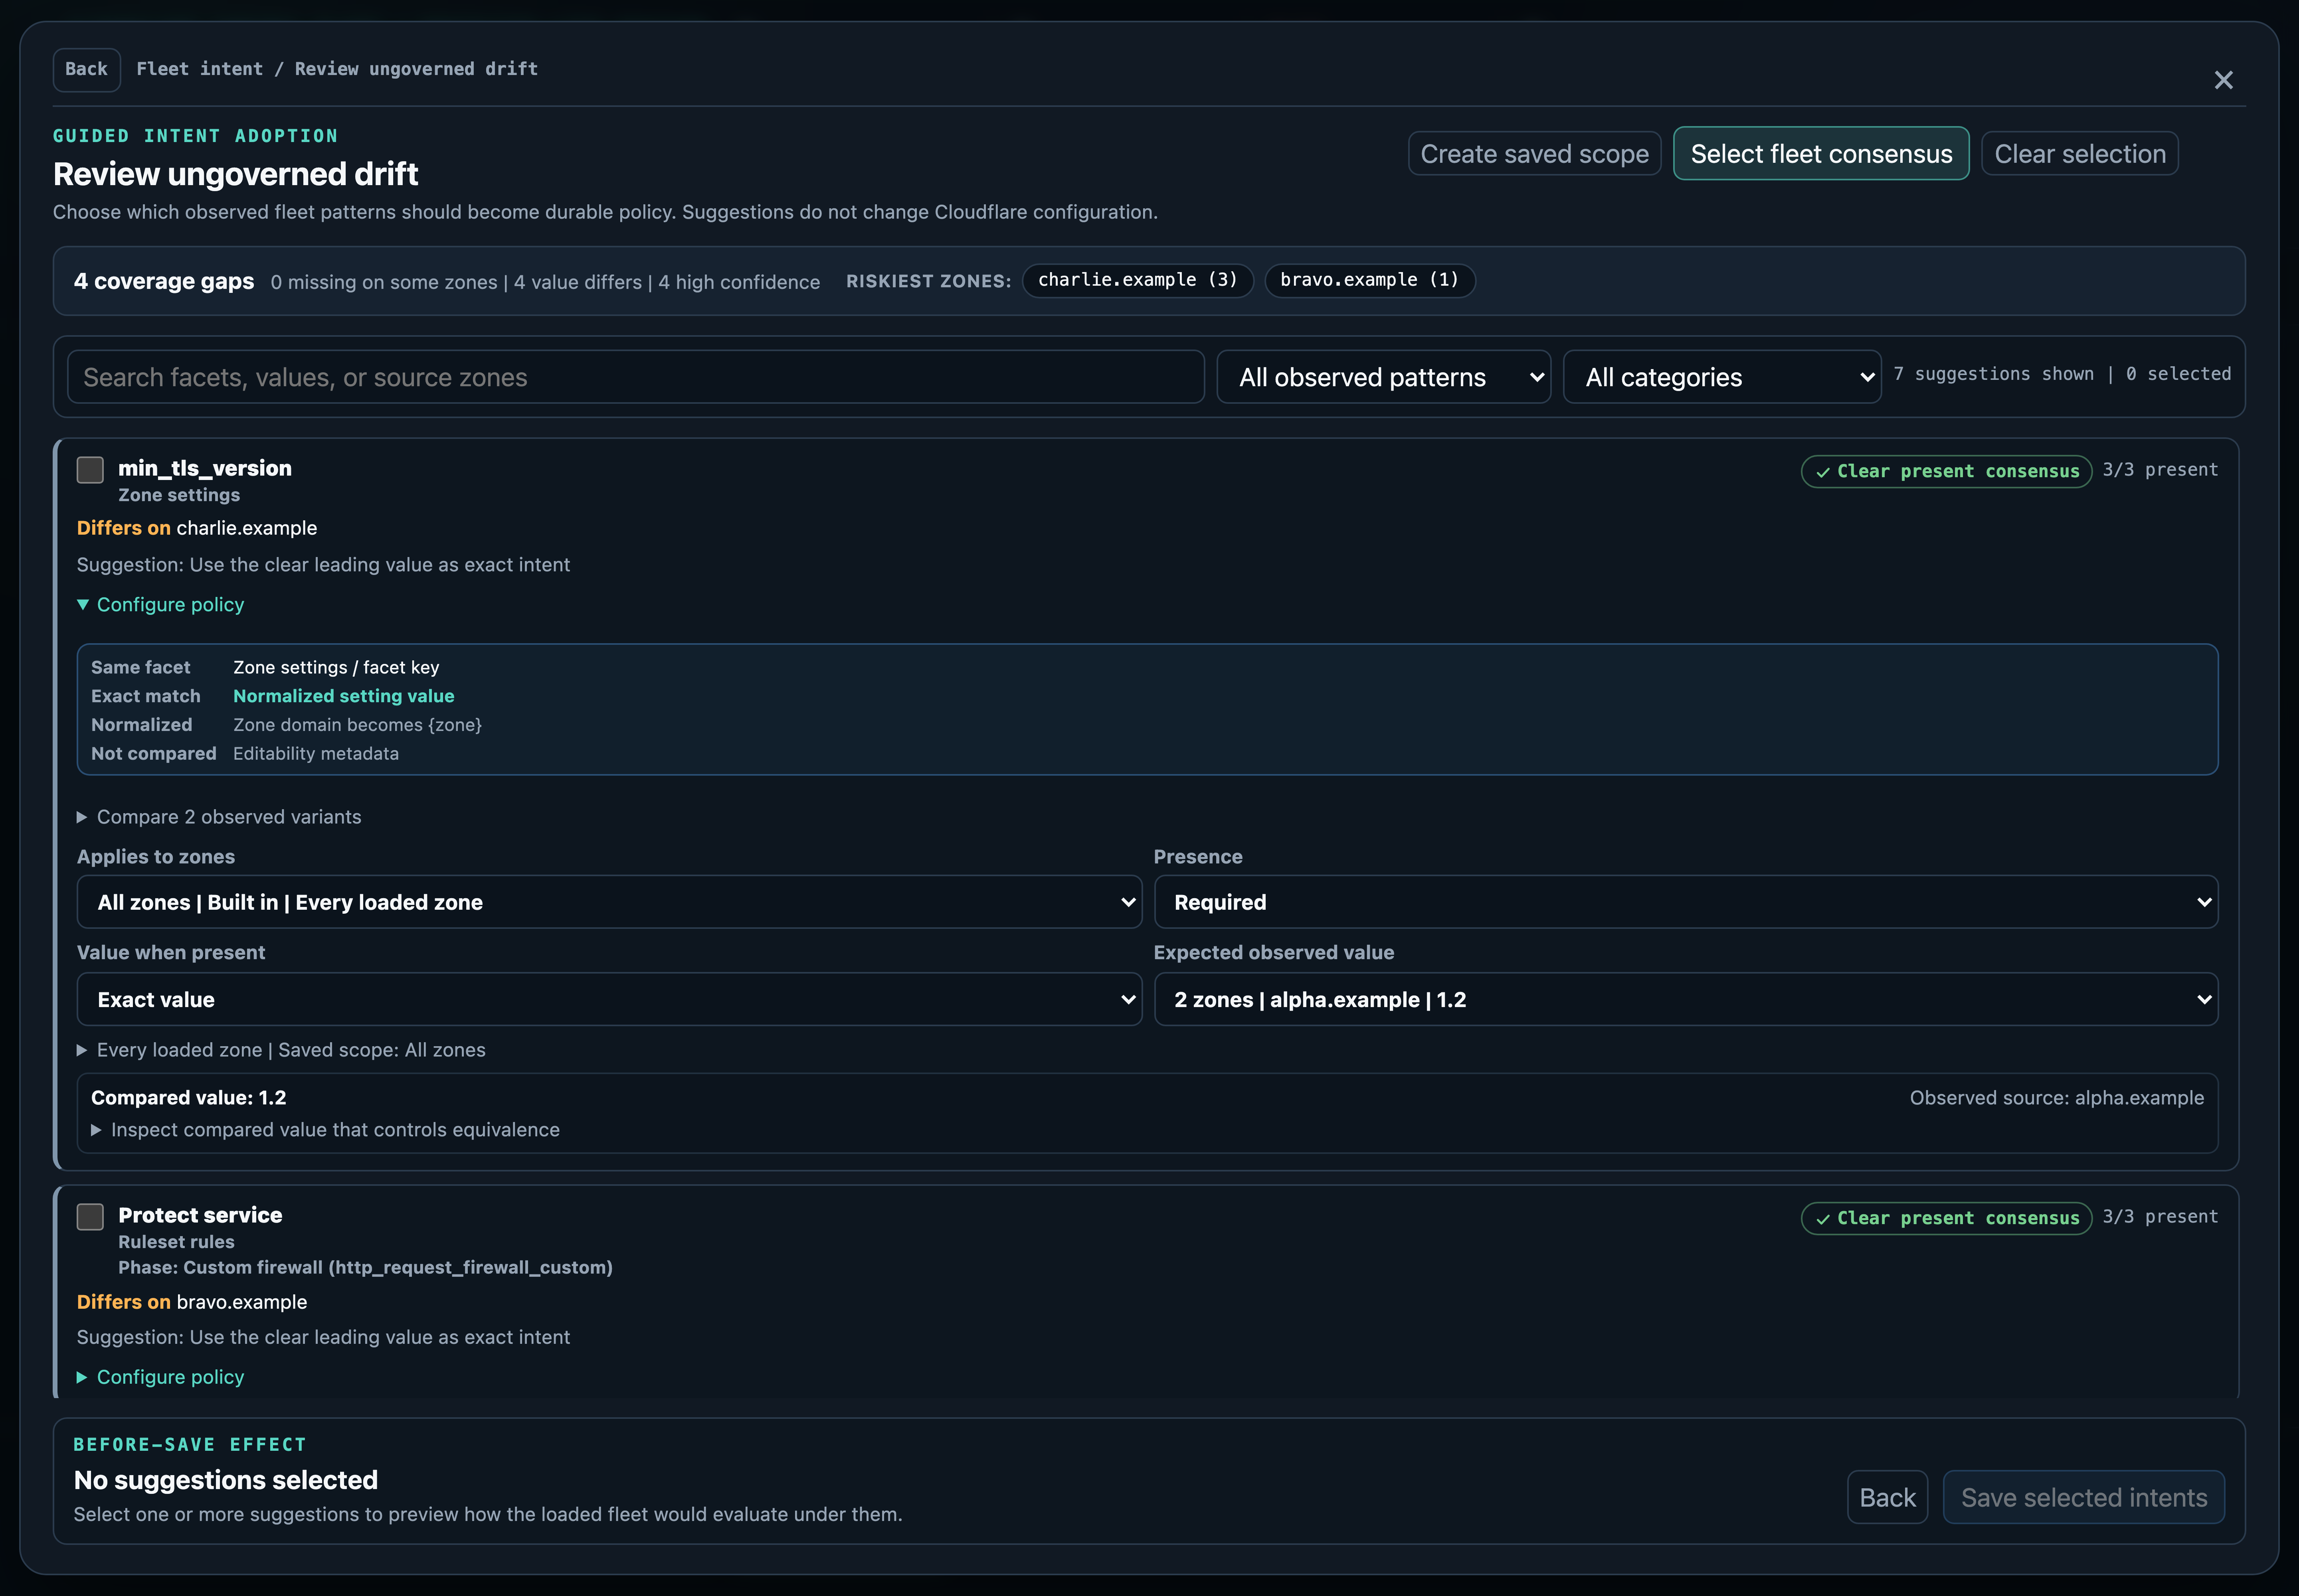Screen dimensions: 2299x1596
Task: Click 'Zone domain becomes {zone}' text
Action: (357, 725)
